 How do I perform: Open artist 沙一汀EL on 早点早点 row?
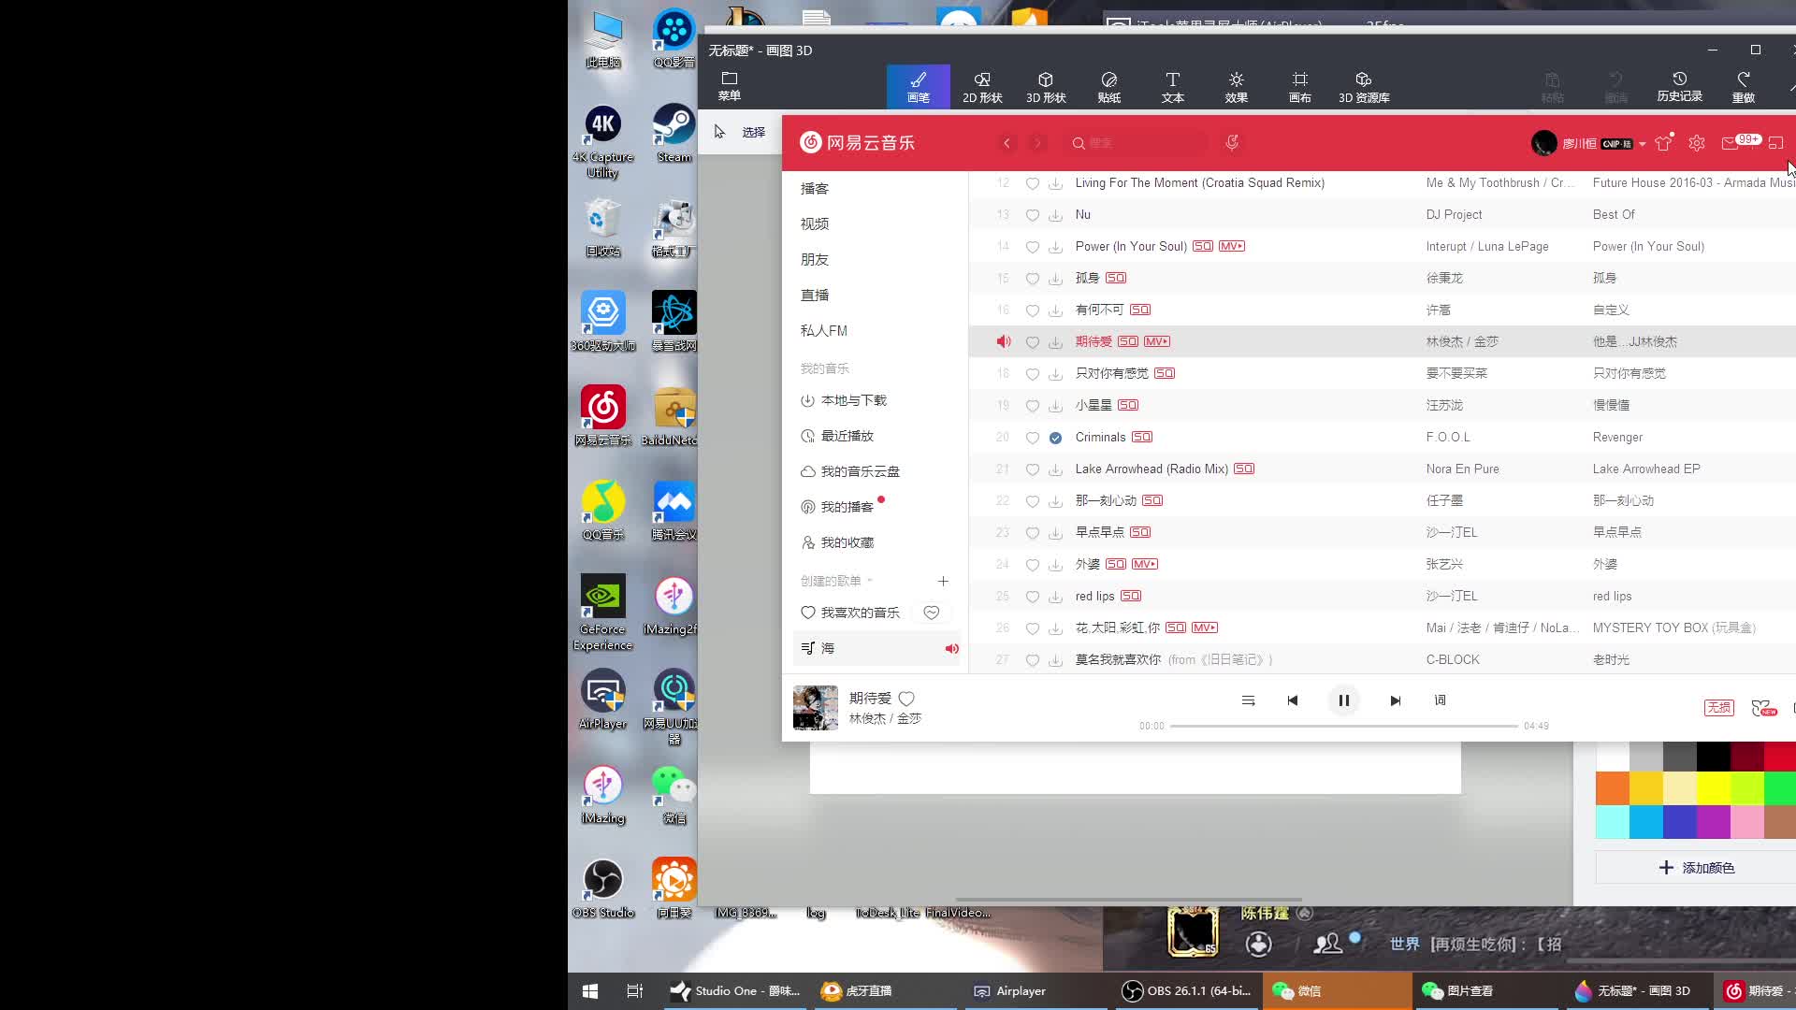[x=1451, y=532]
